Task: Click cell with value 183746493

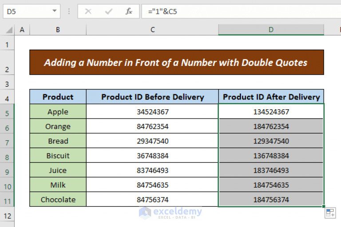Action: tap(271, 170)
